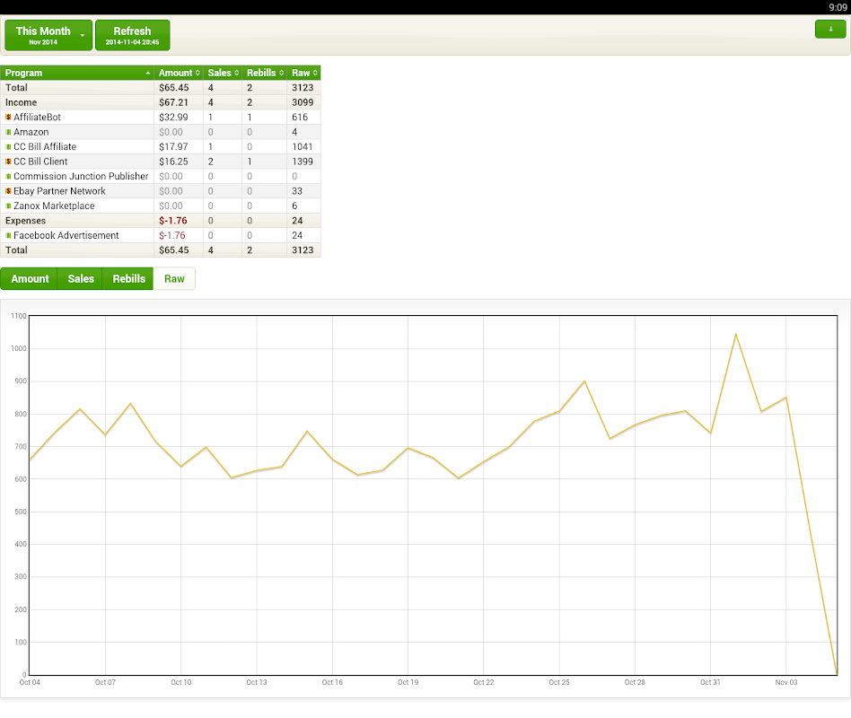Switch chart to the Amount tab
Image resolution: width=851 pixels, height=718 pixels.
[30, 278]
